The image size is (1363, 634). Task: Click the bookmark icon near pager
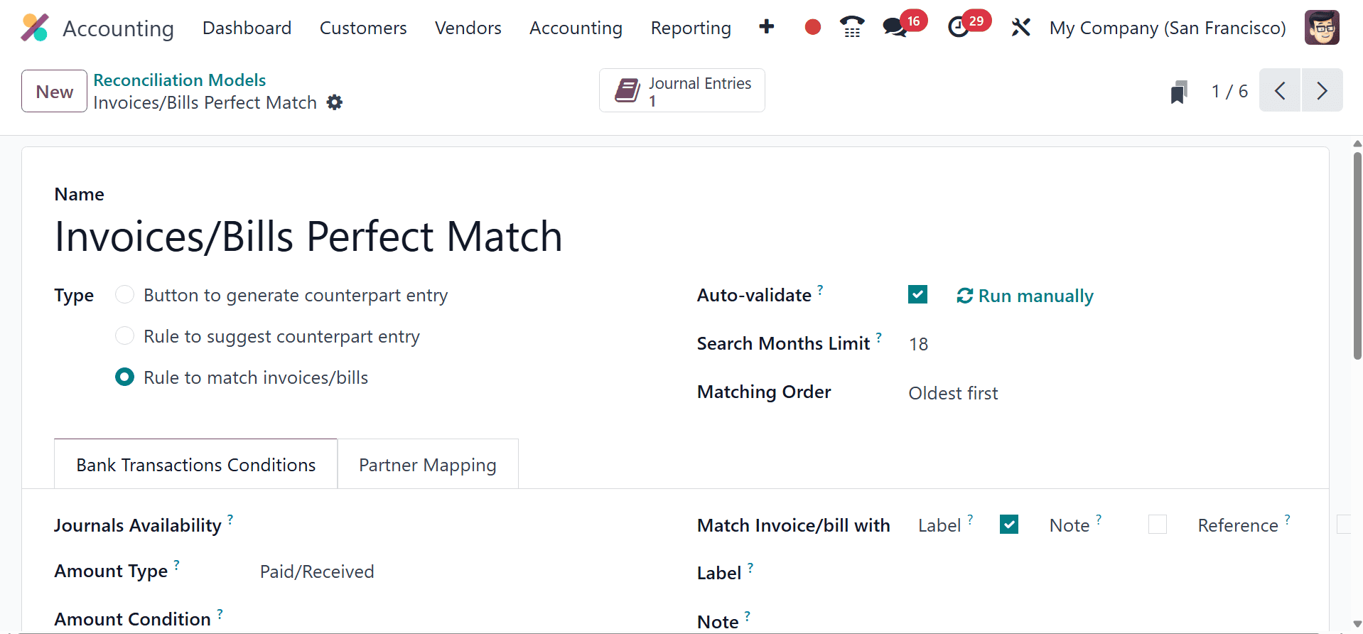(1179, 92)
